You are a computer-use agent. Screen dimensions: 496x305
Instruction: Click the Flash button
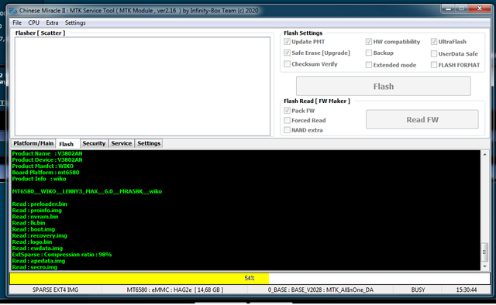click(384, 86)
